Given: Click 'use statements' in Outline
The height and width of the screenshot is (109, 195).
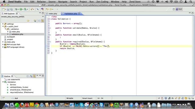Looking at the screenshot, I should click(x=14, y=79).
